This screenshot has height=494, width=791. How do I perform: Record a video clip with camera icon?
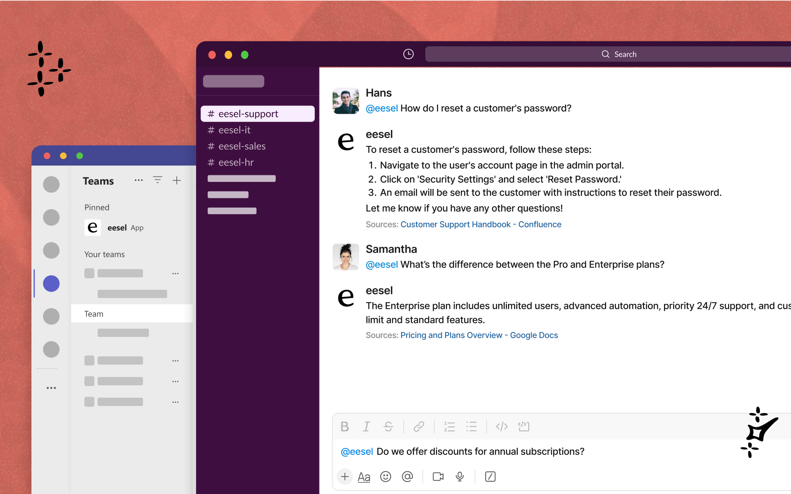(438, 477)
